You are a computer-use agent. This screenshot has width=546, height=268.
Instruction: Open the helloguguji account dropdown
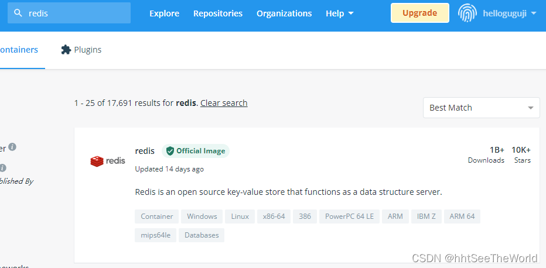pyautogui.click(x=509, y=13)
